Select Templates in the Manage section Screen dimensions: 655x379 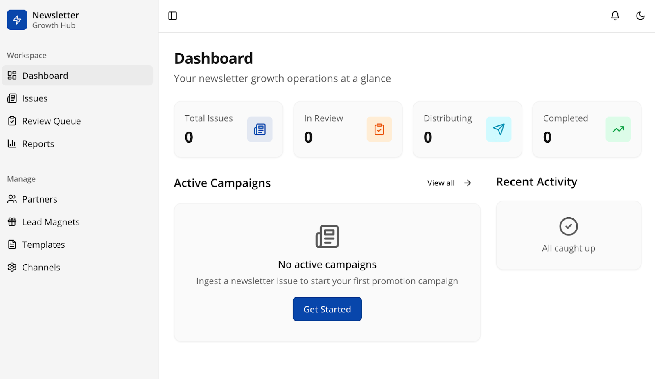click(43, 245)
